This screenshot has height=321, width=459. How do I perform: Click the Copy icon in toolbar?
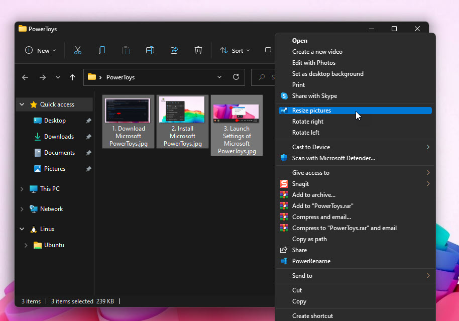(x=102, y=50)
